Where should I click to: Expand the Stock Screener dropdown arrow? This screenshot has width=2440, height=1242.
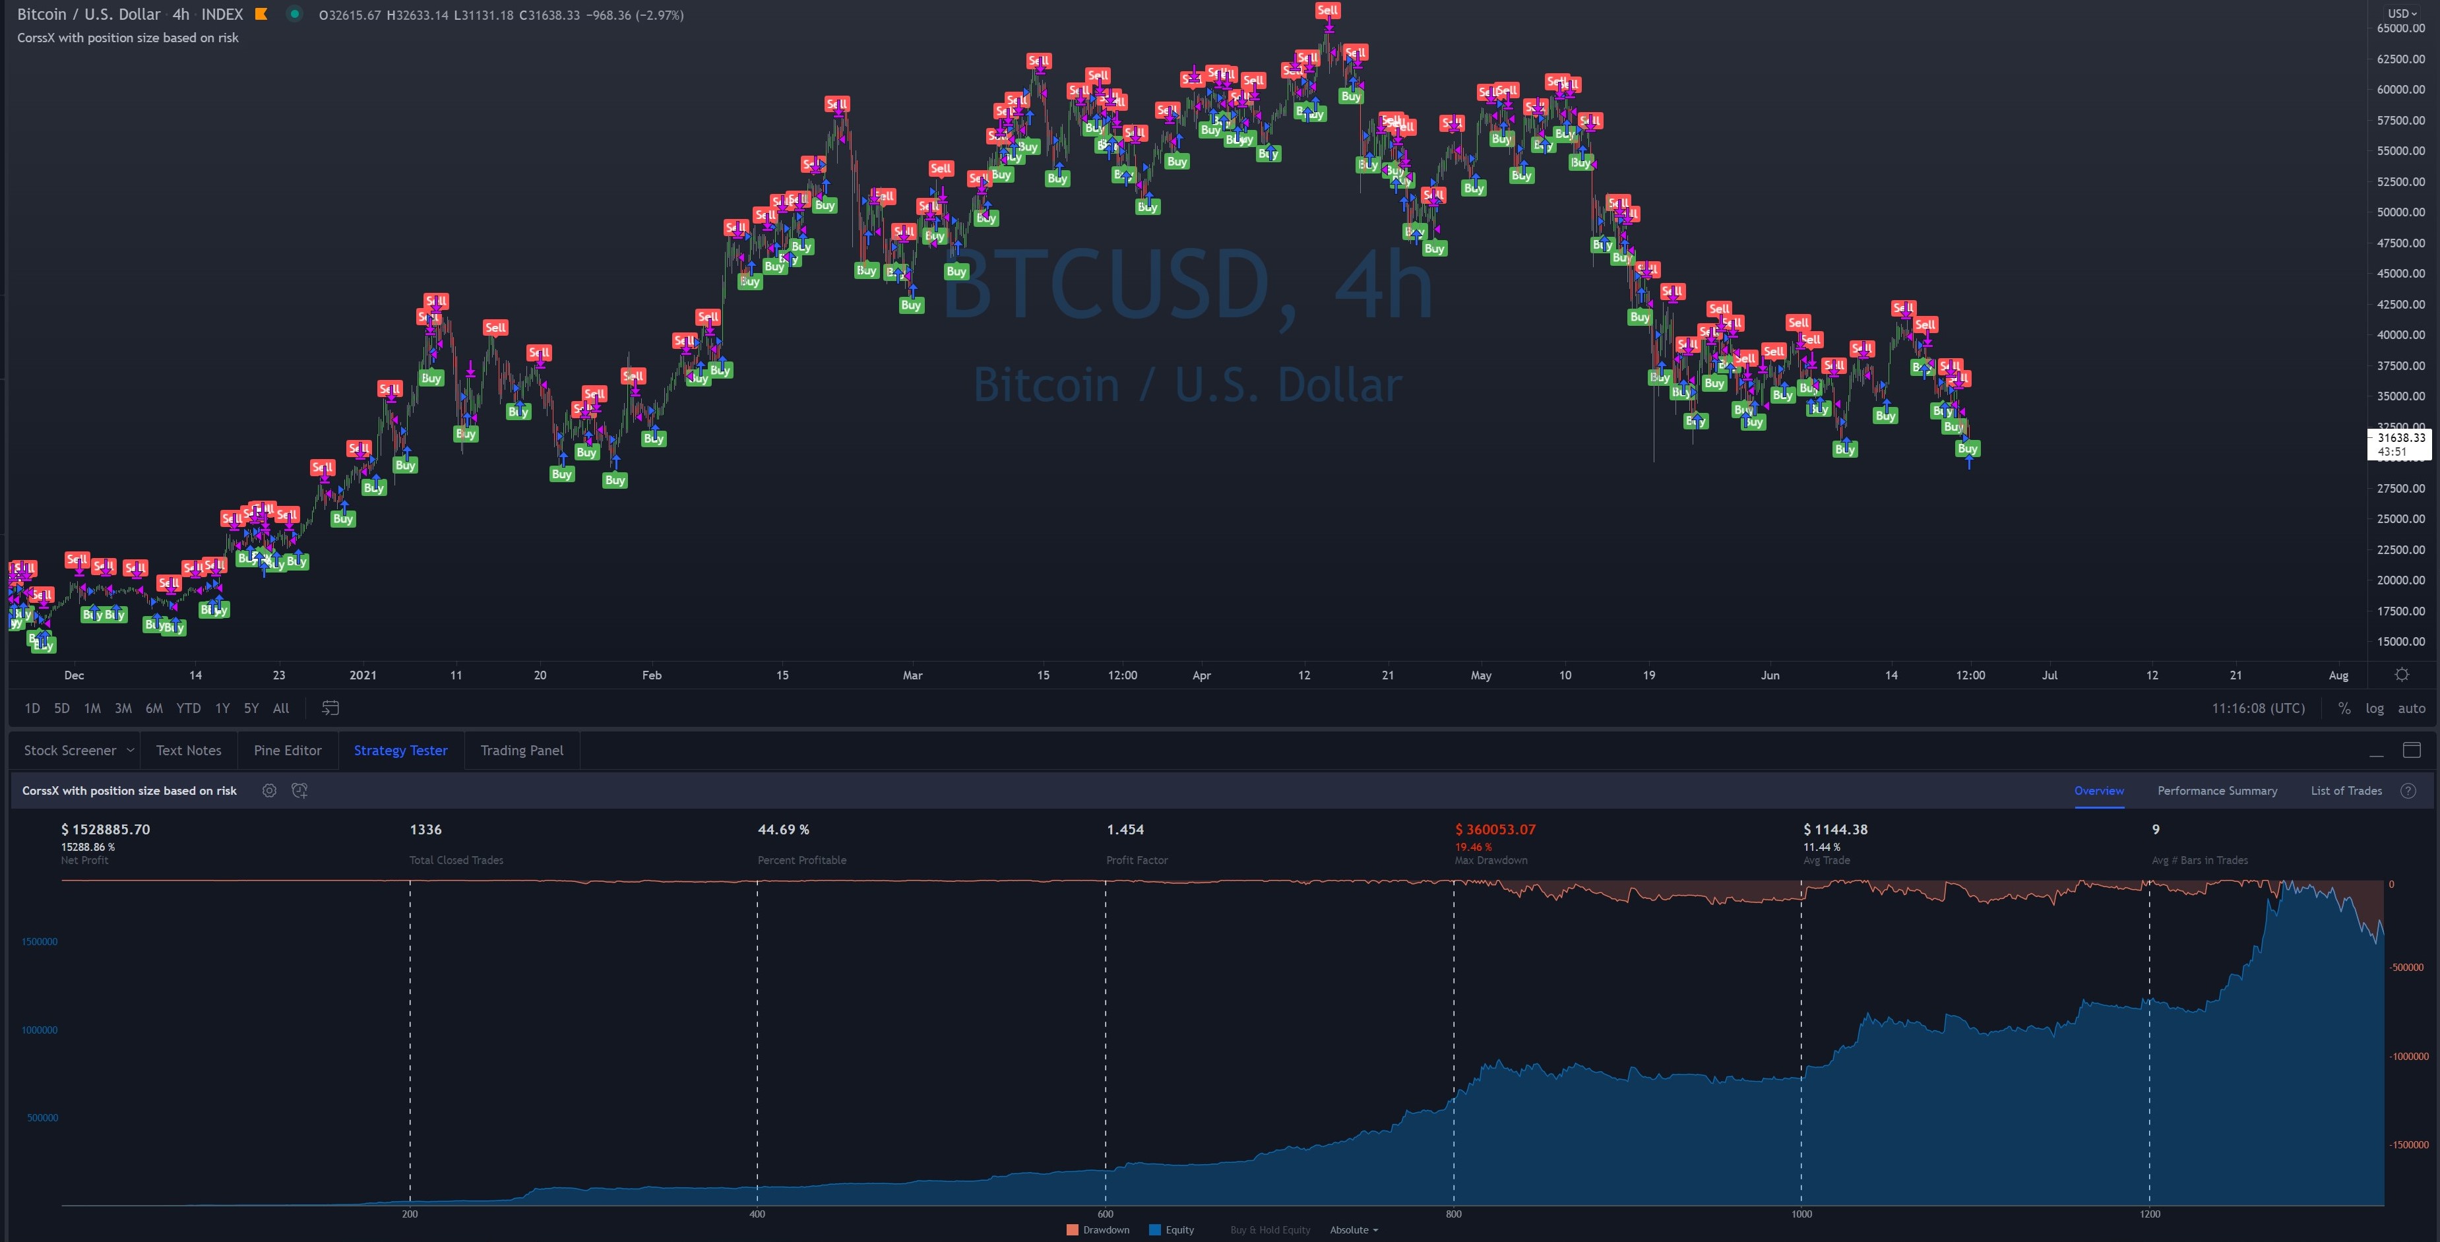pyautogui.click(x=130, y=751)
